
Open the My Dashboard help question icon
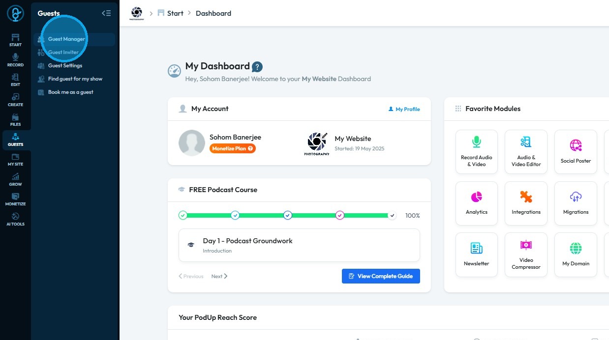click(257, 67)
